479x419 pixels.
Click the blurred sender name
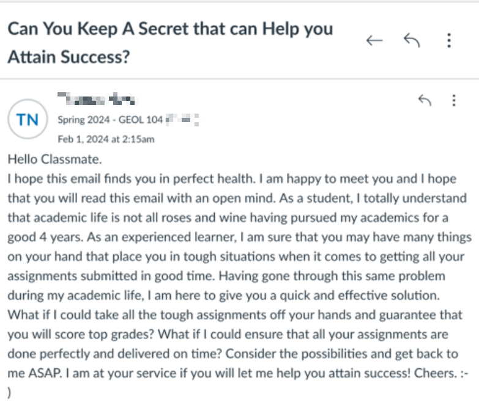(x=95, y=99)
